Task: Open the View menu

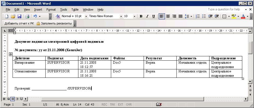Action: pyautogui.click(x=27, y=10)
